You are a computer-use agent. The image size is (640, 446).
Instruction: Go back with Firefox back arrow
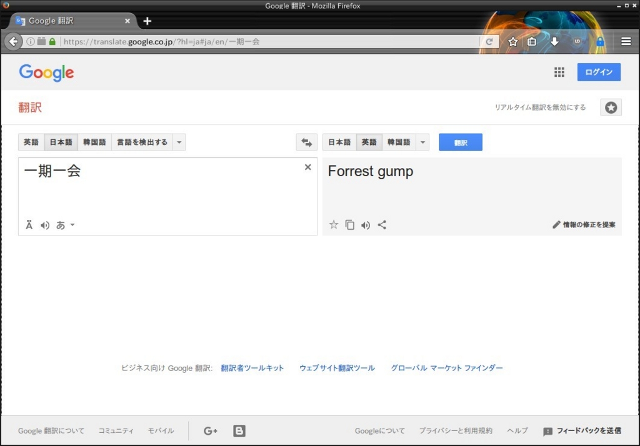[x=14, y=42]
